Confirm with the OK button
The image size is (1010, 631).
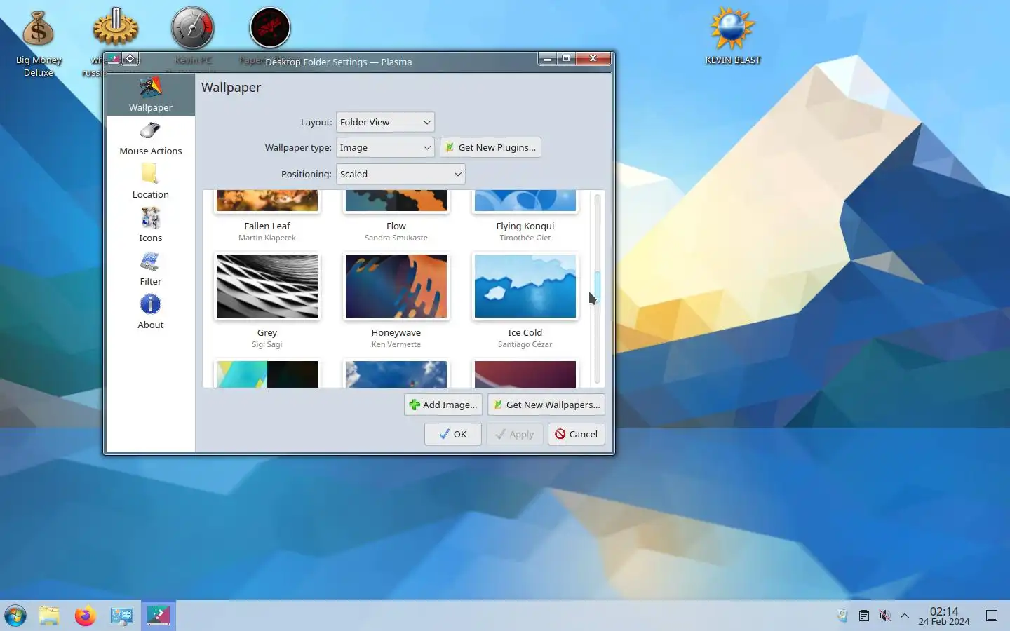coord(453,434)
